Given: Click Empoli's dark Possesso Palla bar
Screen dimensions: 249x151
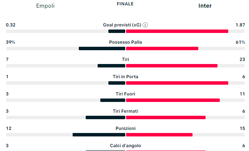Looking at the screenshot, I should click(x=102, y=49).
